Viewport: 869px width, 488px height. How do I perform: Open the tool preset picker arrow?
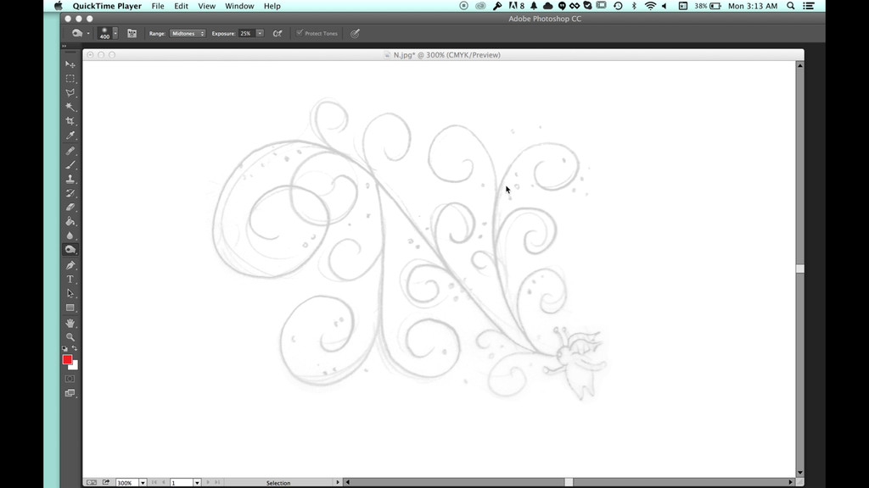pyautogui.click(x=88, y=33)
